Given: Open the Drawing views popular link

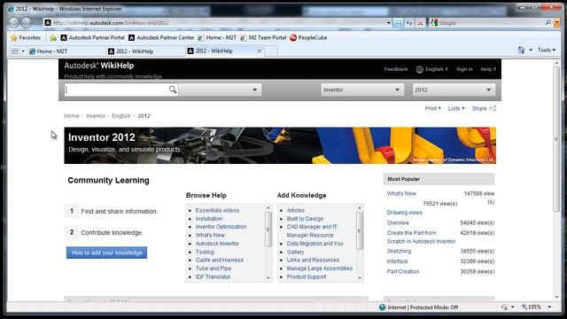Looking at the screenshot, I should (x=404, y=213).
